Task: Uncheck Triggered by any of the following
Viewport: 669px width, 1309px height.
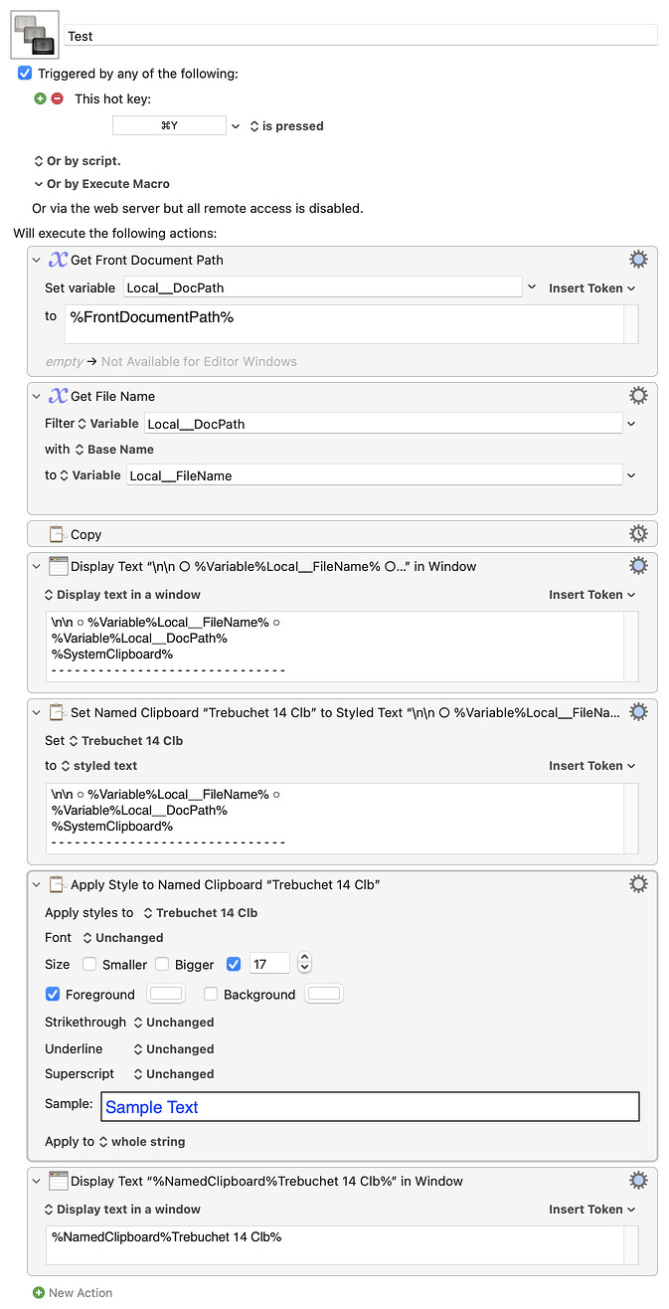Action: click(24, 73)
